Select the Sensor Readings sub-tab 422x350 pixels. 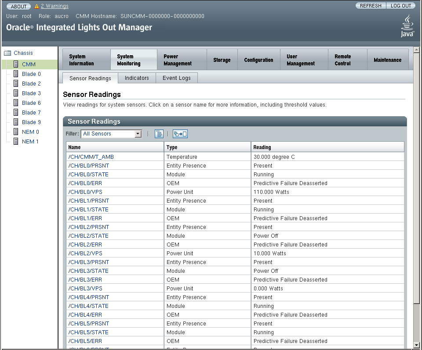(x=90, y=78)
